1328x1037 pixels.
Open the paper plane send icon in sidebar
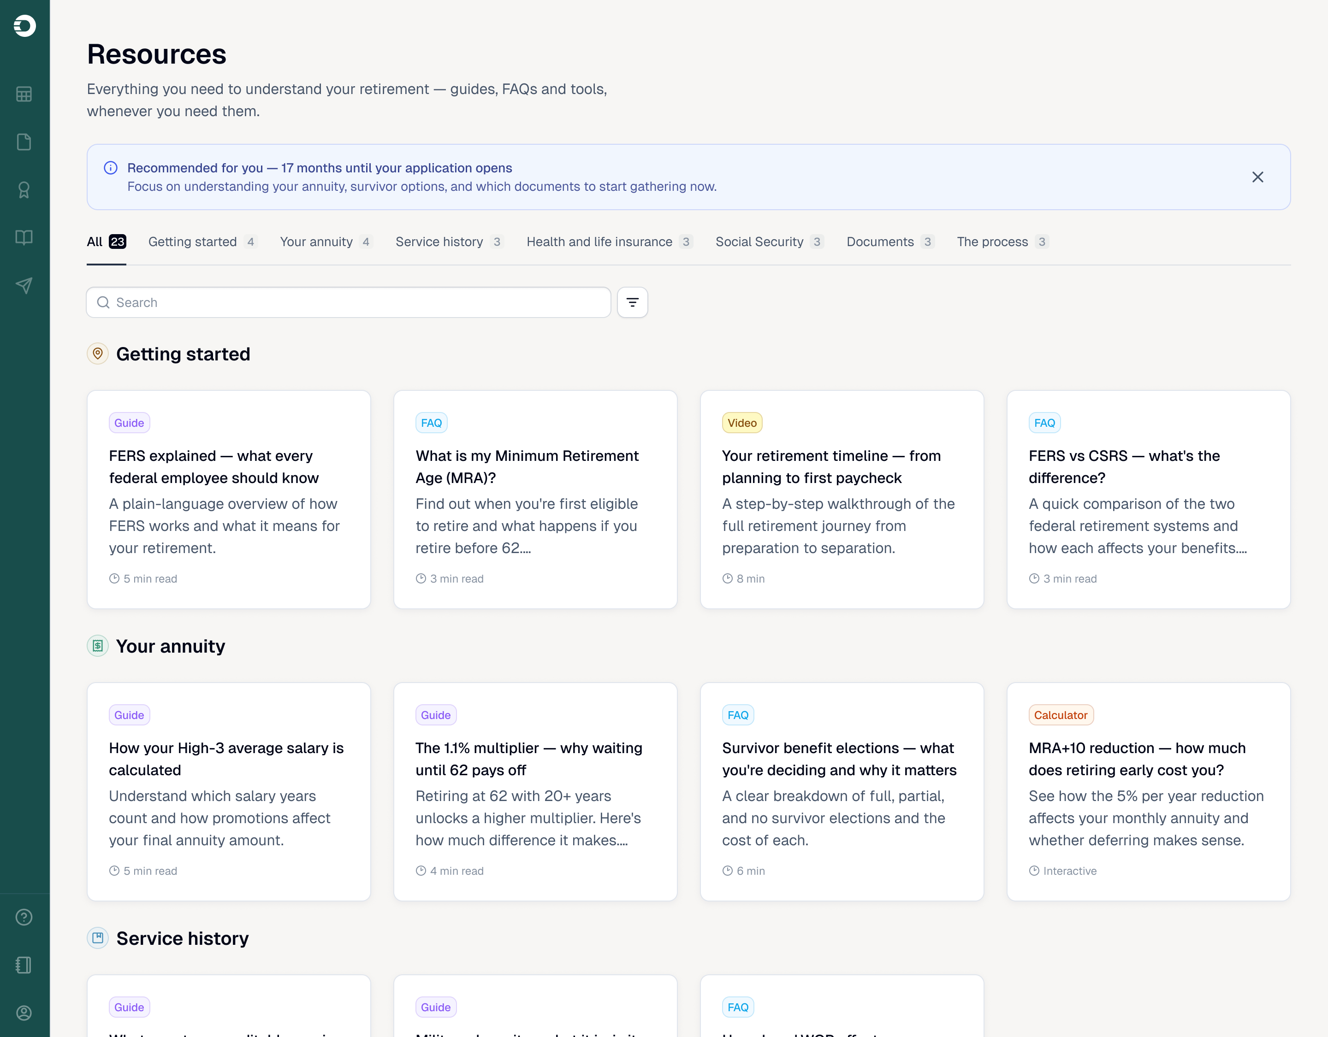24,286
